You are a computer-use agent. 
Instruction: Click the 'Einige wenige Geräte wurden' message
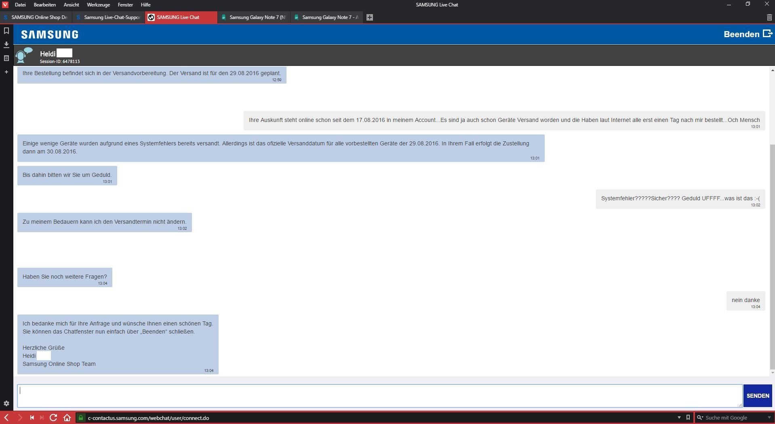coord(281,148)
